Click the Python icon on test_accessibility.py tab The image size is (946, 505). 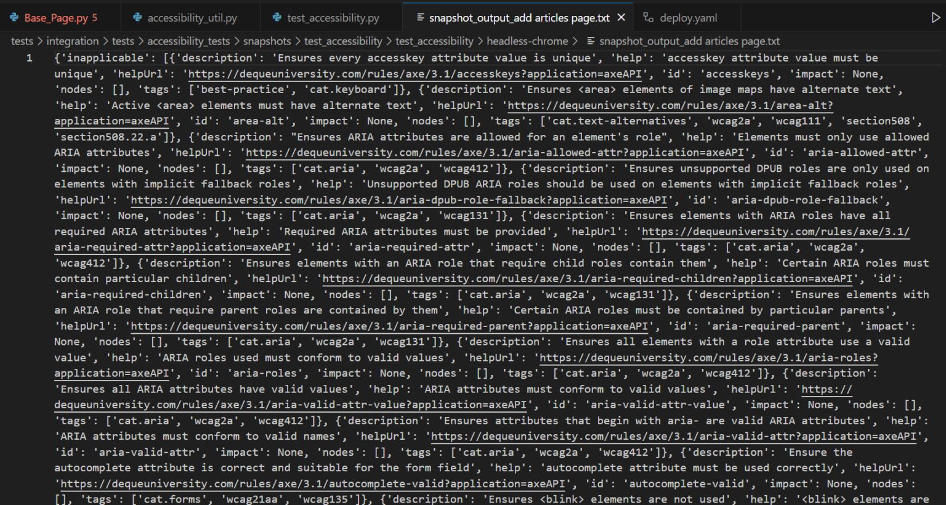(278, 17)
